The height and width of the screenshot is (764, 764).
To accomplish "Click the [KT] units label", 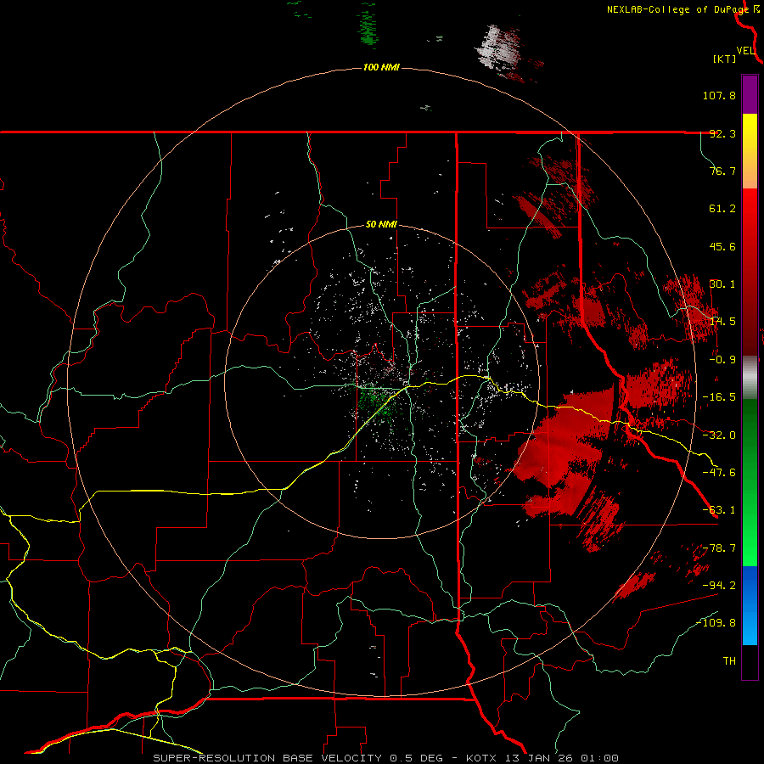I will tap(725, 59).
